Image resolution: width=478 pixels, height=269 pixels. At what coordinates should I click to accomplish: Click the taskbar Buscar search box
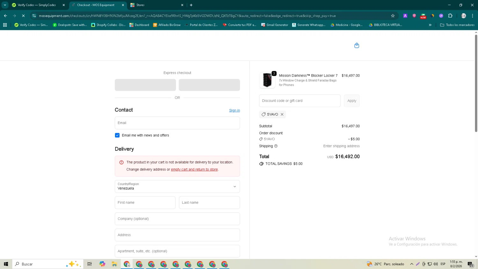[x=48, y=264]
